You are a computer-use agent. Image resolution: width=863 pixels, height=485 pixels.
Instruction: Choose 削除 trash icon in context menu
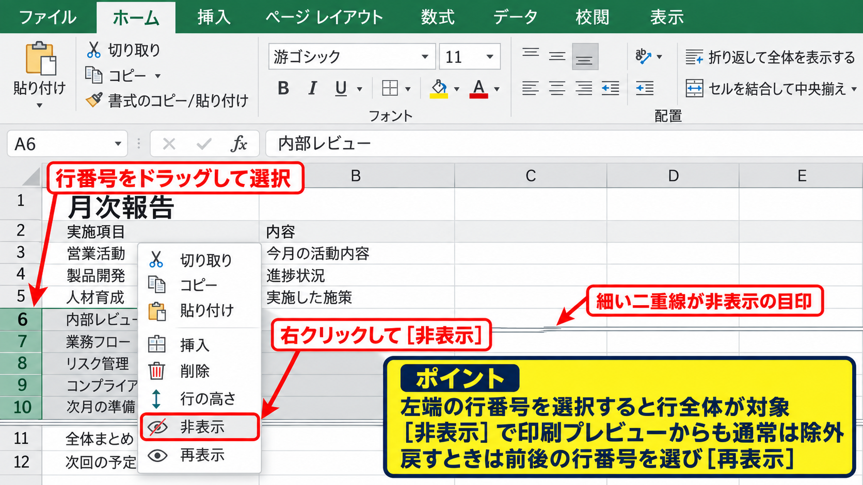point(156,371)
